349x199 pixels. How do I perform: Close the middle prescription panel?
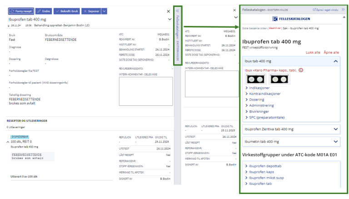(x=234, y=10)
